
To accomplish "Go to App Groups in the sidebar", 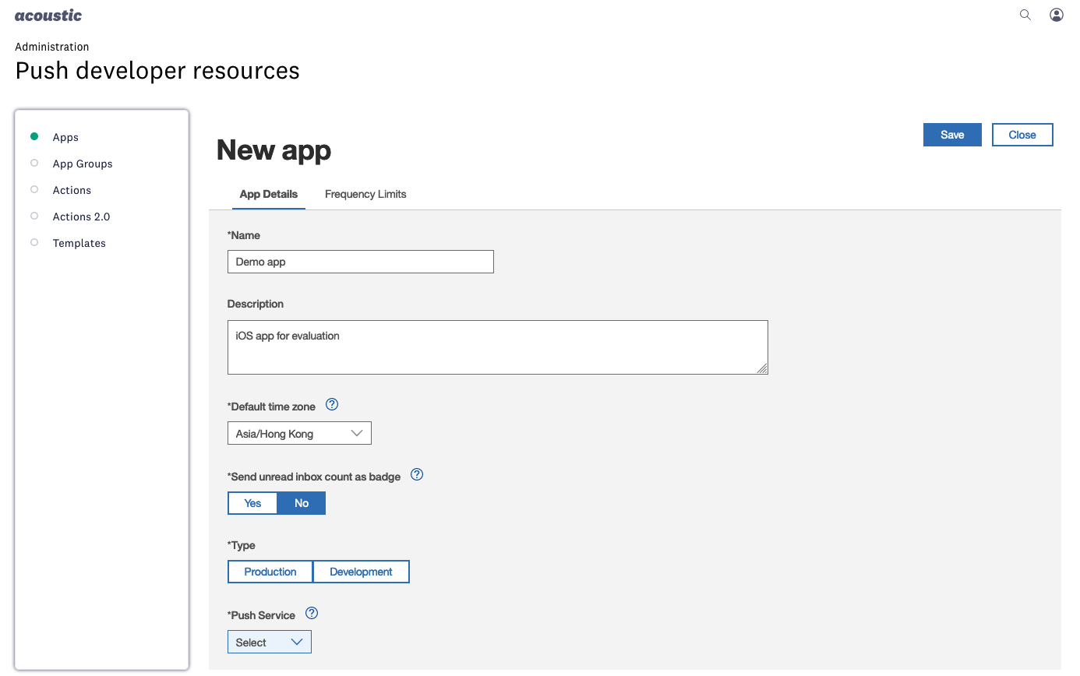I will (83, 164).
